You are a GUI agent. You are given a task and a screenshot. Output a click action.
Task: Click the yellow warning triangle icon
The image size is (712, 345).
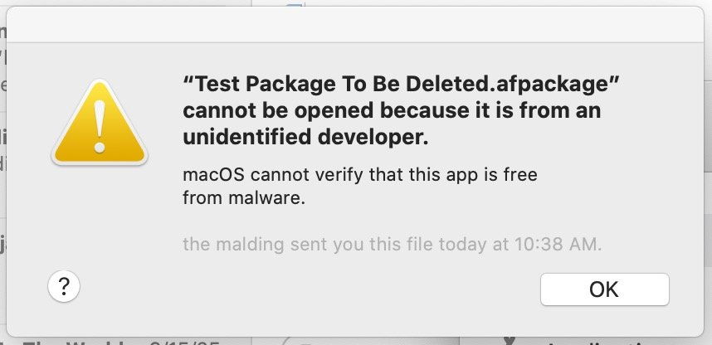pos(100,123)
